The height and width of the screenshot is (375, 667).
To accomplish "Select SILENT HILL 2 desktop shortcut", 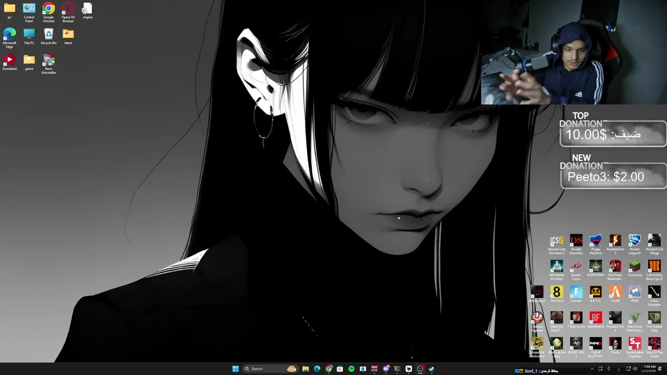I will (x=576, y=348).
